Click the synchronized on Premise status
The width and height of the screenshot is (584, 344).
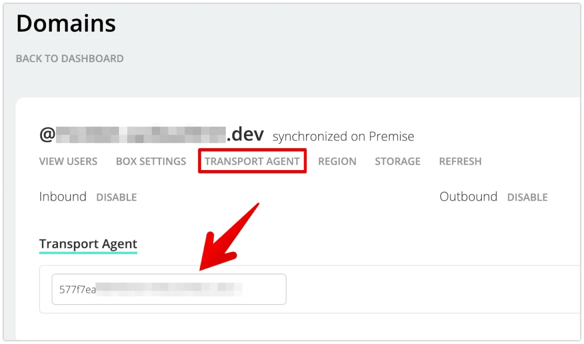pos(343,137)
